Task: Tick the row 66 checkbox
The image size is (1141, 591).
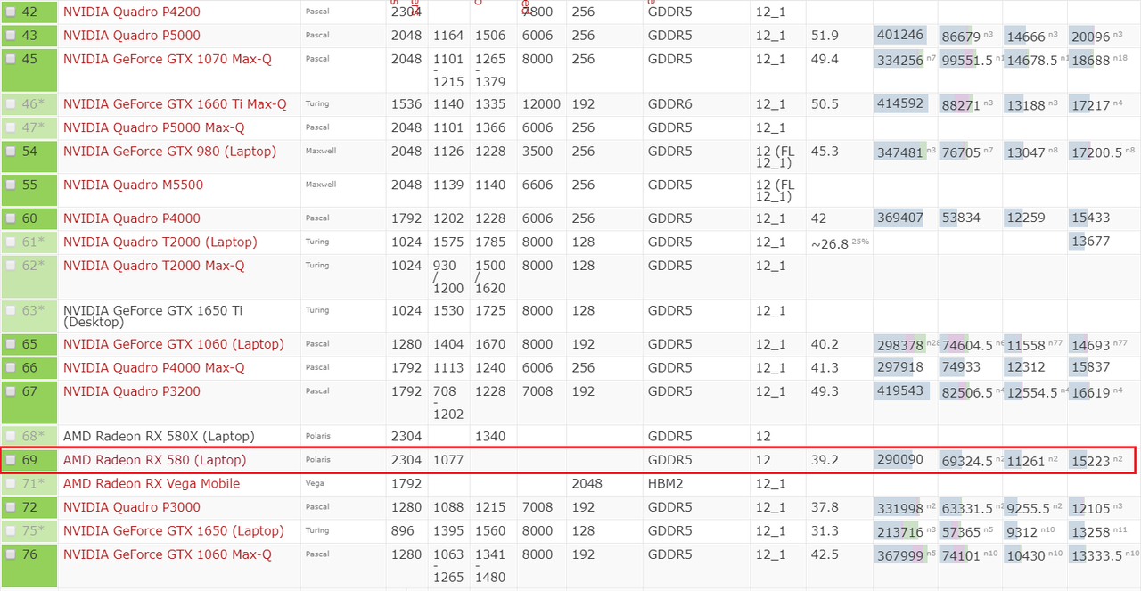Action: coord(11,368)
